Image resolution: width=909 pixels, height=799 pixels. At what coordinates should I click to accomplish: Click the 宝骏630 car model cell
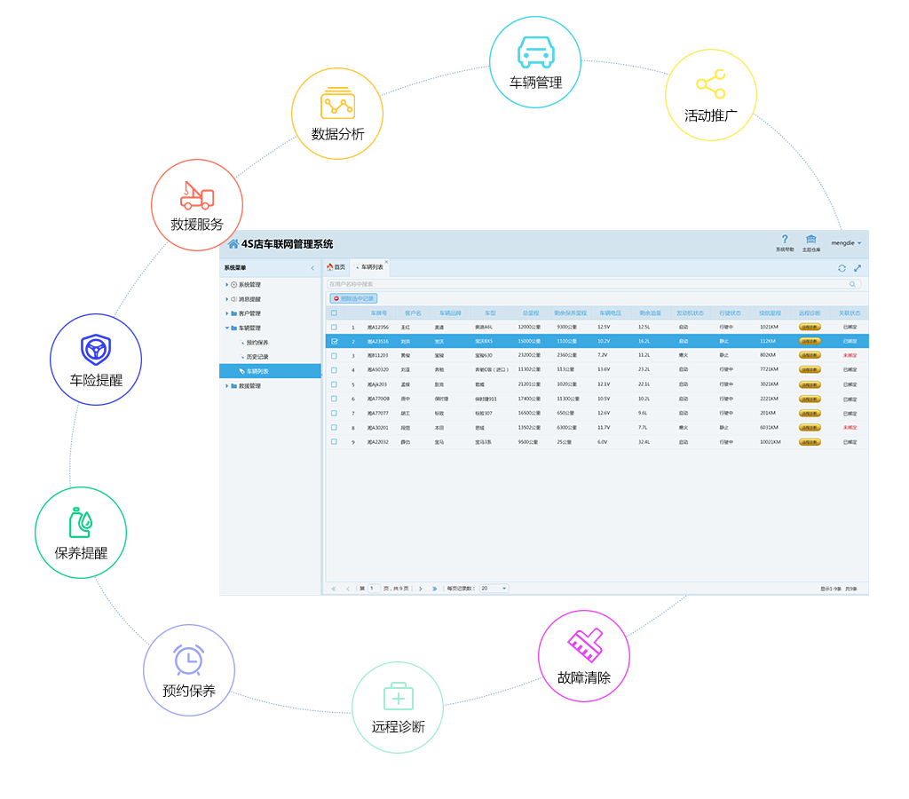(484, 355)
